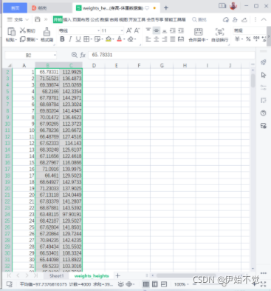Toggle underline formatting
271x291 pixels.
click(78, 39)
